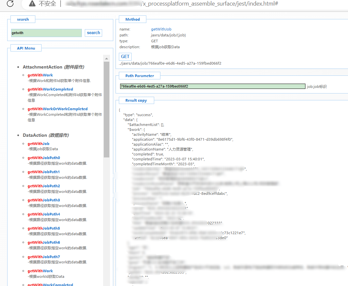The width and height of the screenshot is (348, 286).
Task: Click the job path parameter input field
Action: click(x=212, y=86)
